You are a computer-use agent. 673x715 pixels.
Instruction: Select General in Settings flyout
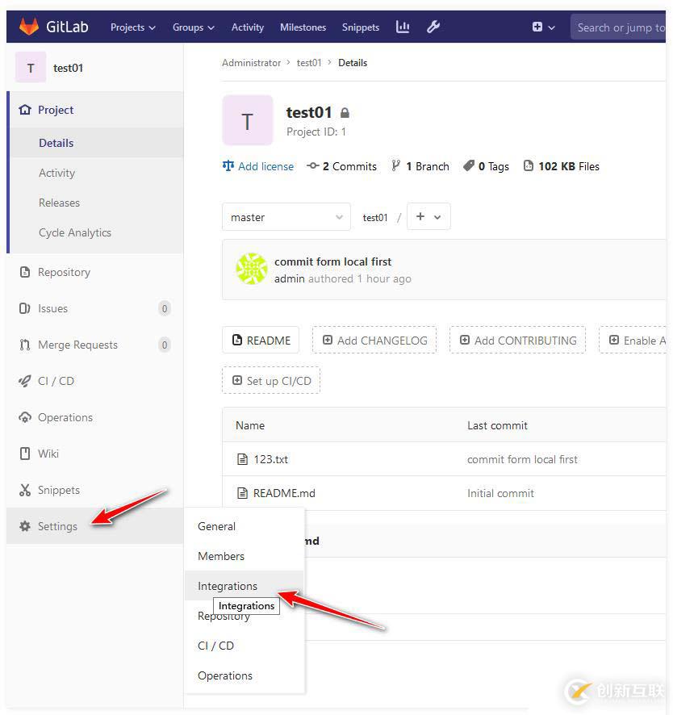click(244, 526)
